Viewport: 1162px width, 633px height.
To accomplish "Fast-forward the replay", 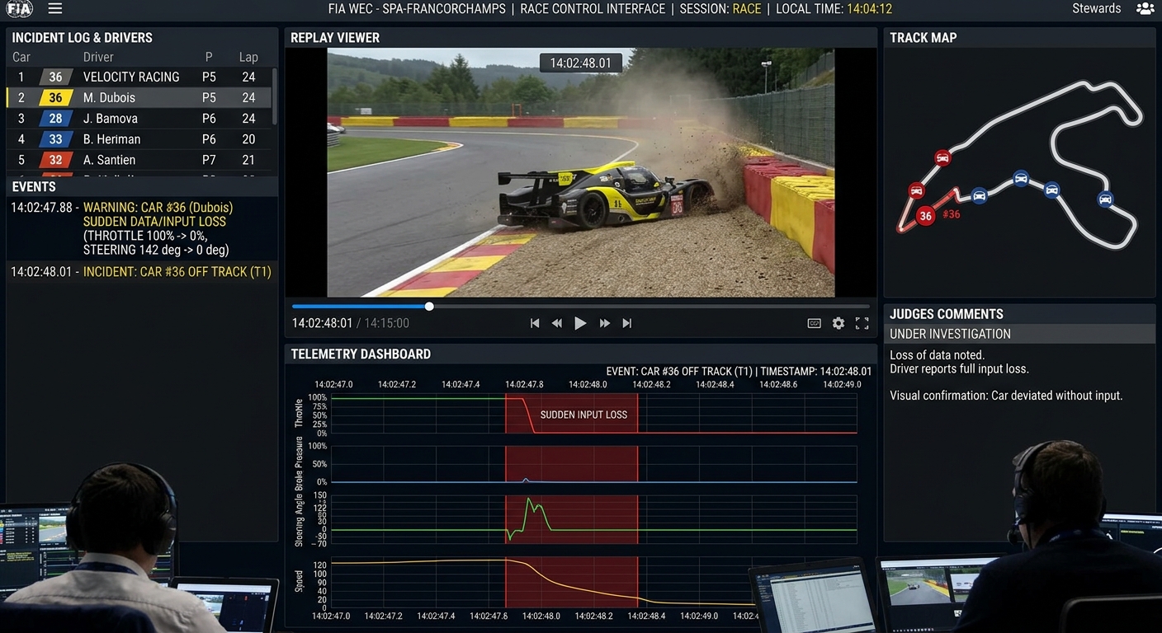I will [x=605, y=323].
